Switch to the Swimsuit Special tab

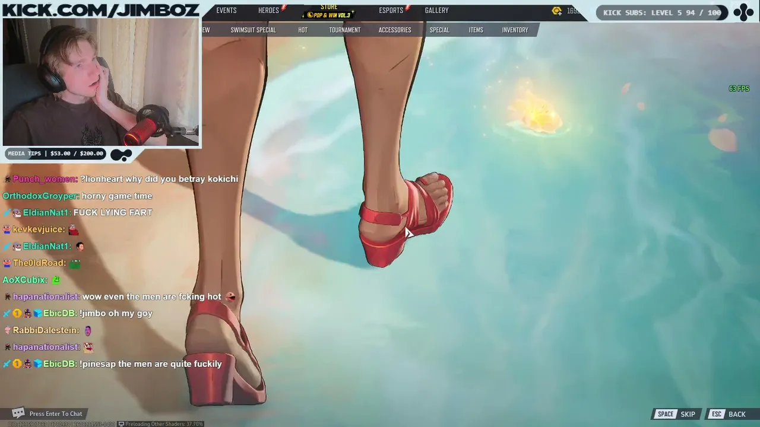coord(253,30)
